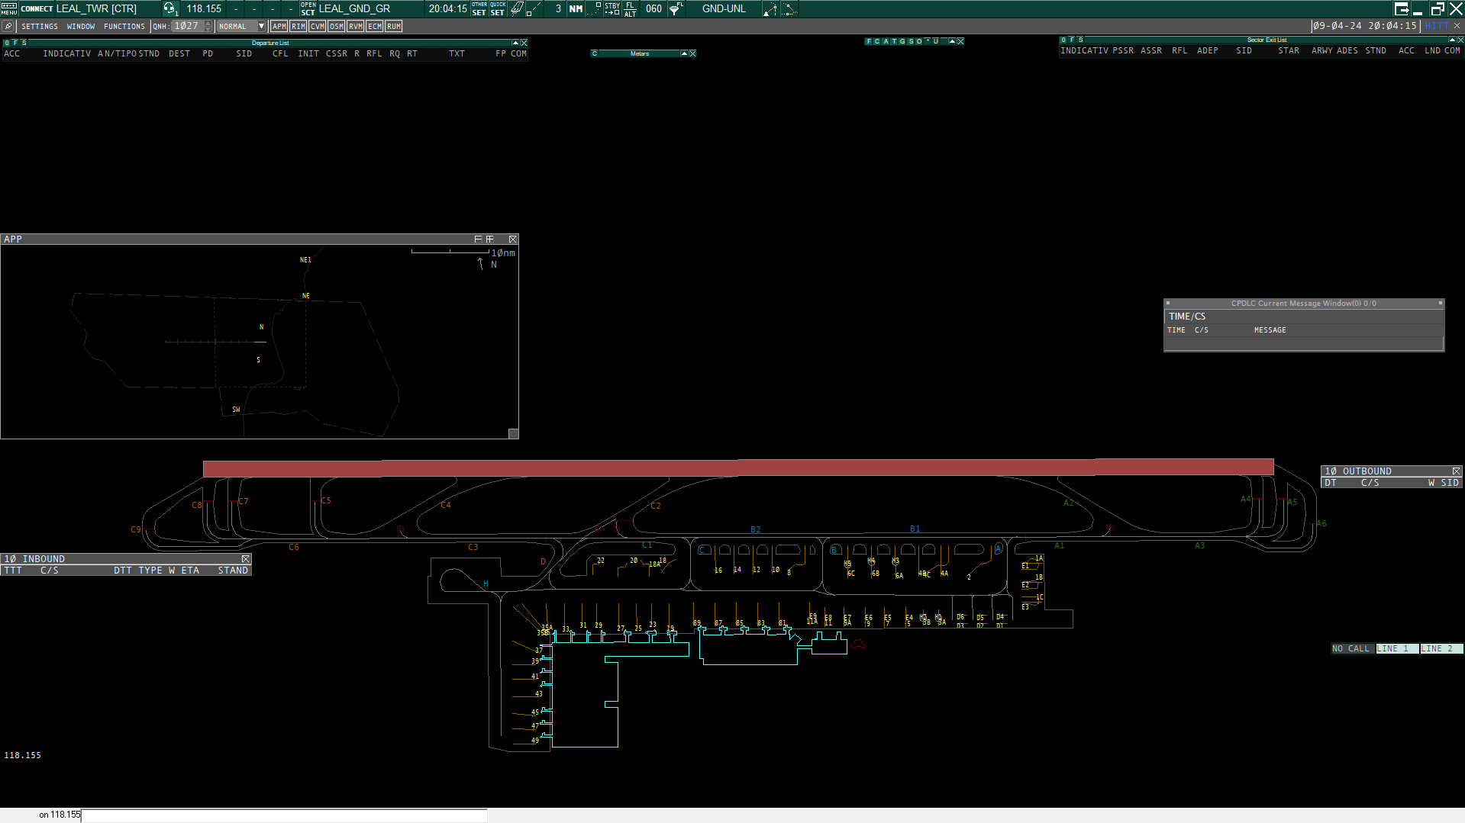Open the FUNCTIONS menu
The width and height of the screenshot is (1465, 823).
click(124, 26)
